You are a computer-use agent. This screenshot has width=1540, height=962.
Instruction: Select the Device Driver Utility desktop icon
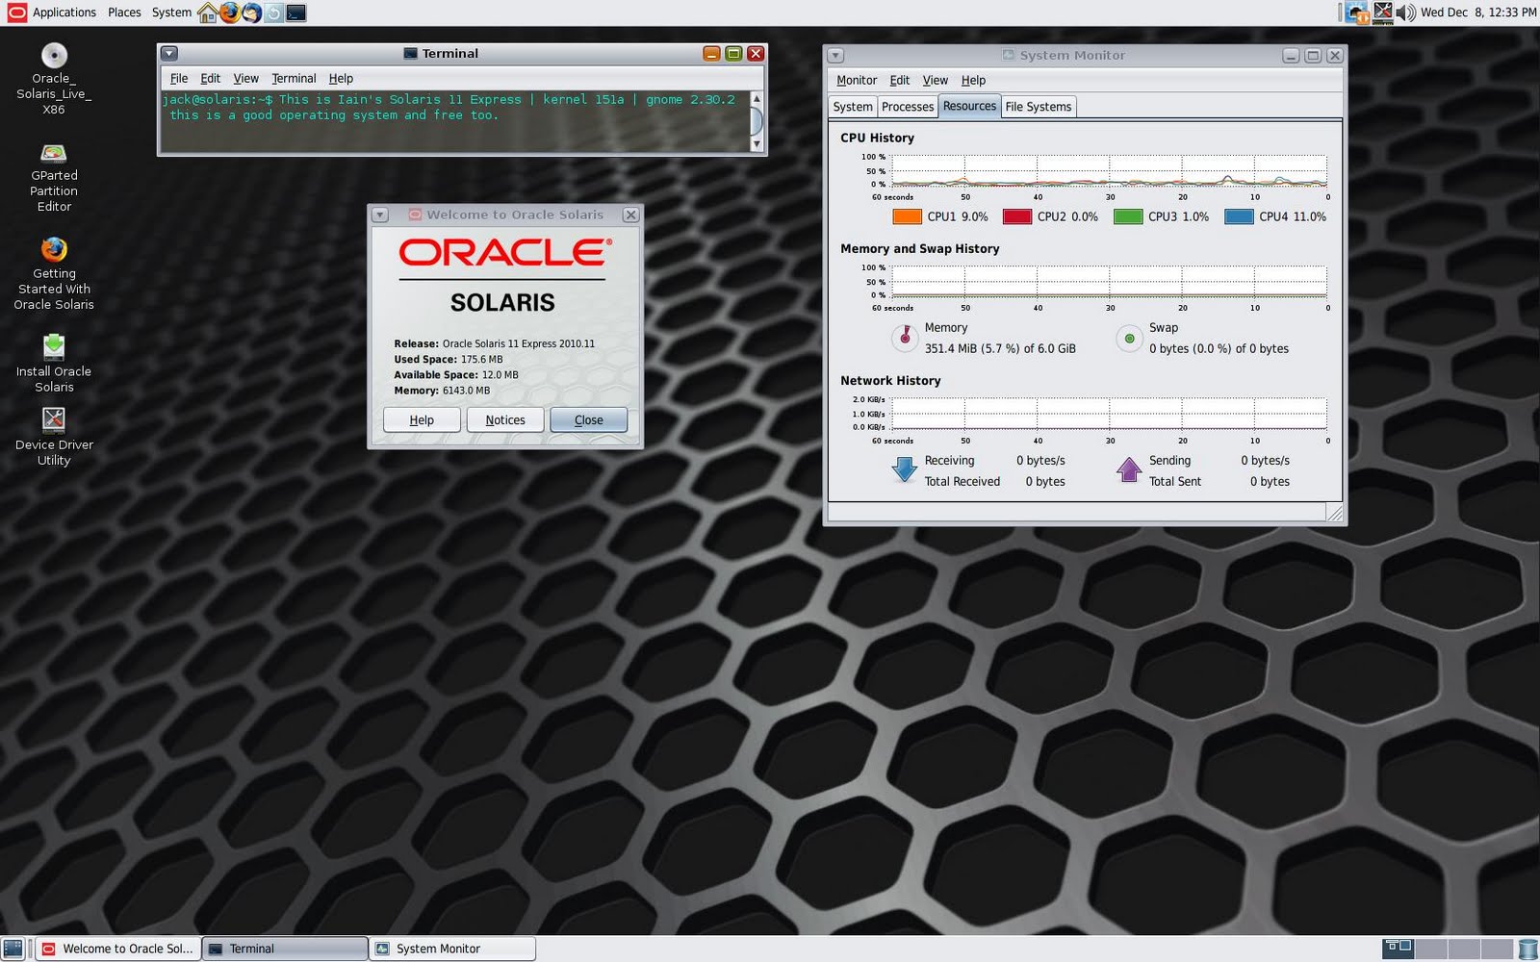54,437
